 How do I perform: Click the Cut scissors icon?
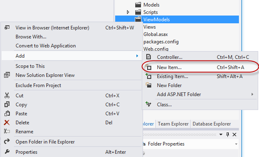coord(7,95)
